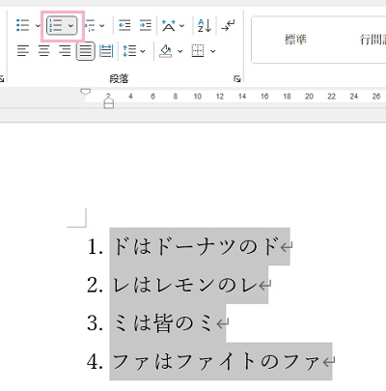Select the 標準 style
The width and height of the screenshot is (386, 391).
click(295, 40)
